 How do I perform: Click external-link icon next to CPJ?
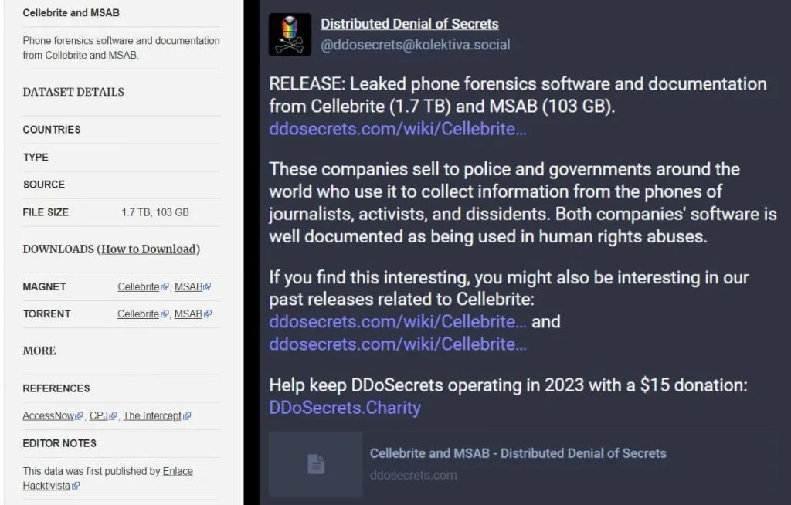tap(113, 416)
